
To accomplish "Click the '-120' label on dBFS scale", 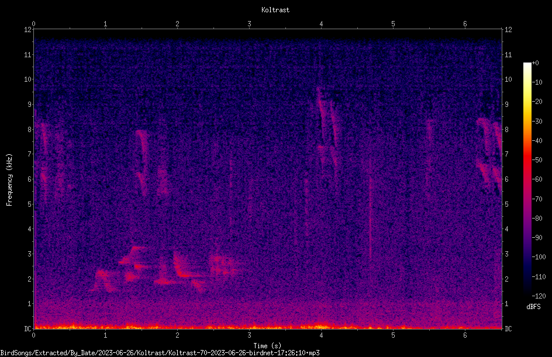I will (x=539, y=296).
